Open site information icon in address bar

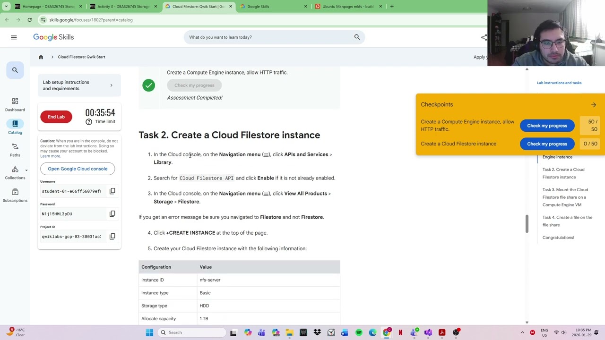[43, 20]
